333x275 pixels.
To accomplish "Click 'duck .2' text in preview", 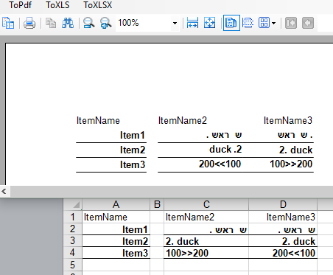I will point(225,150).
